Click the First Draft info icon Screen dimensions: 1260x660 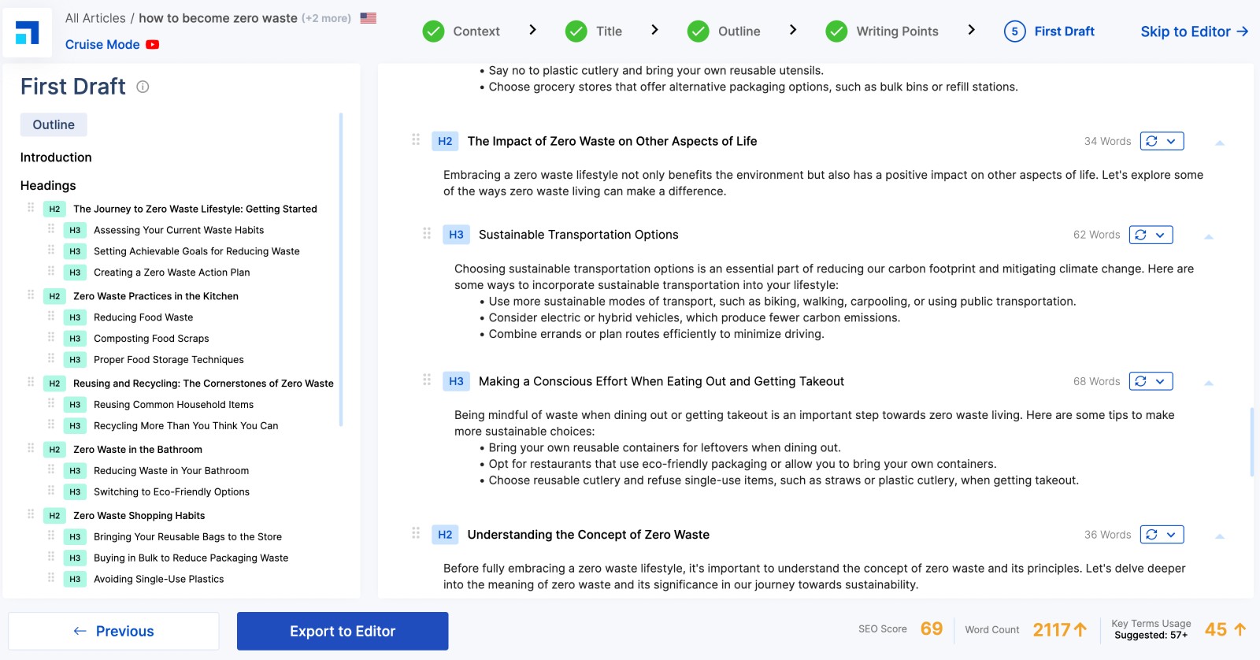click(143, 87)
